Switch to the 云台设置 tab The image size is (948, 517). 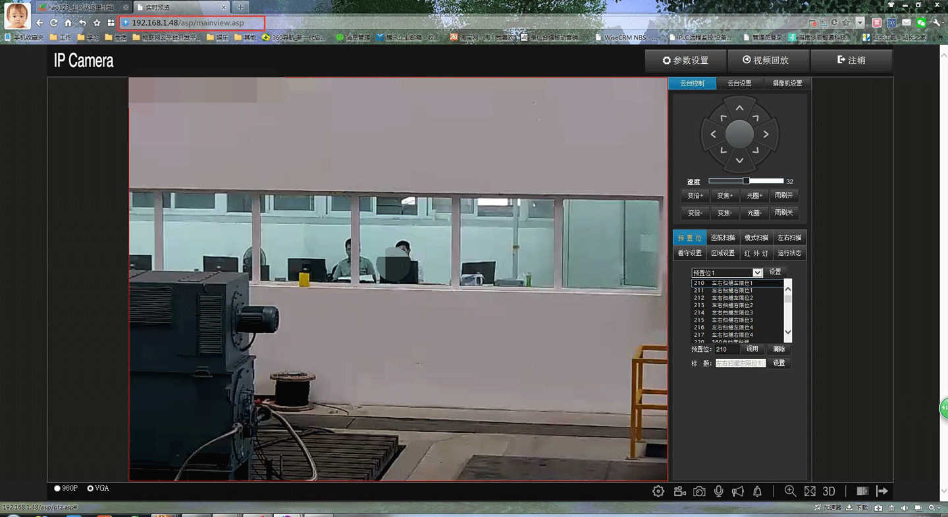[x=739, y=84]
